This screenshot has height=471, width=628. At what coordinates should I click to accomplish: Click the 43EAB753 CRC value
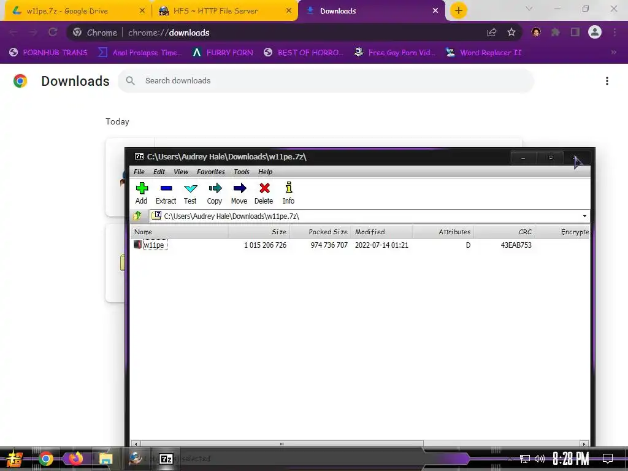pyautogui.click(x=516, y=245)
